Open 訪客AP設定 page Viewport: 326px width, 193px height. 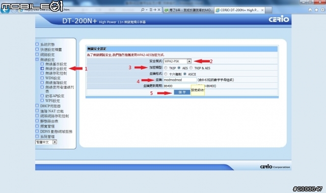point(55,96)
